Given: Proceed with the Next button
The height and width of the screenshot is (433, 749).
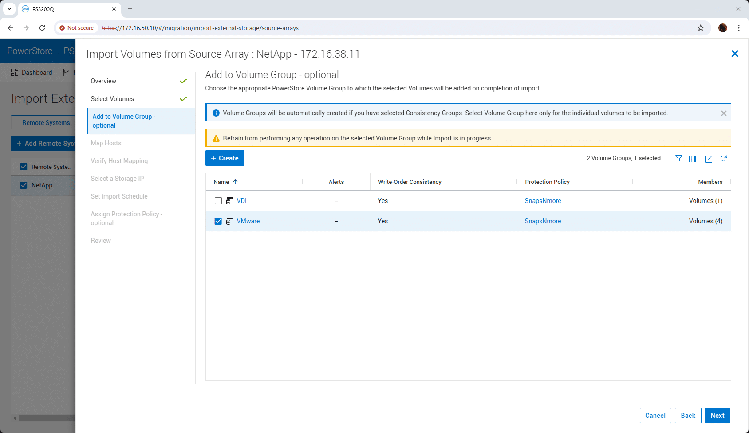Looking at the screenshot, I should pyautogui.click(x=717, y=416).
